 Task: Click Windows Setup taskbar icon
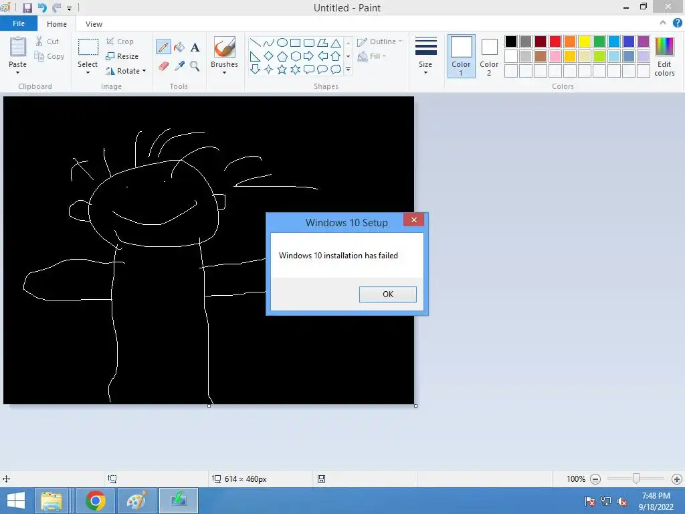(179, 501)
